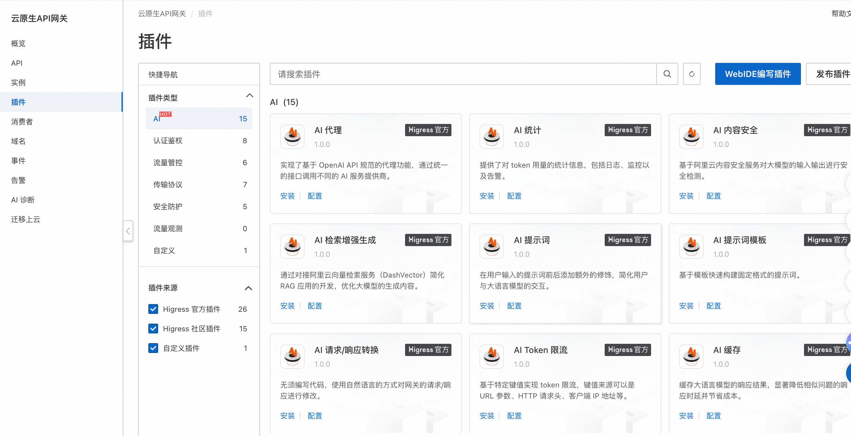Click the AI 检索增强生成 plugin logo
Viewport: 851px width, 436px height.
pos(292,246)
